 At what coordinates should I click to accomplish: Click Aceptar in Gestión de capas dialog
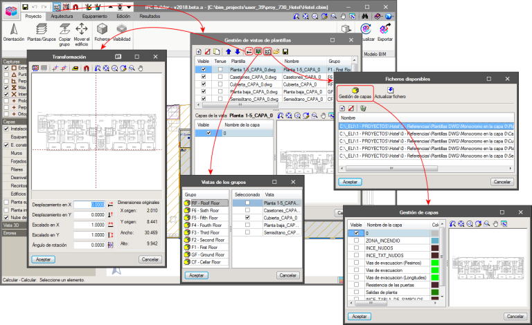360,316
